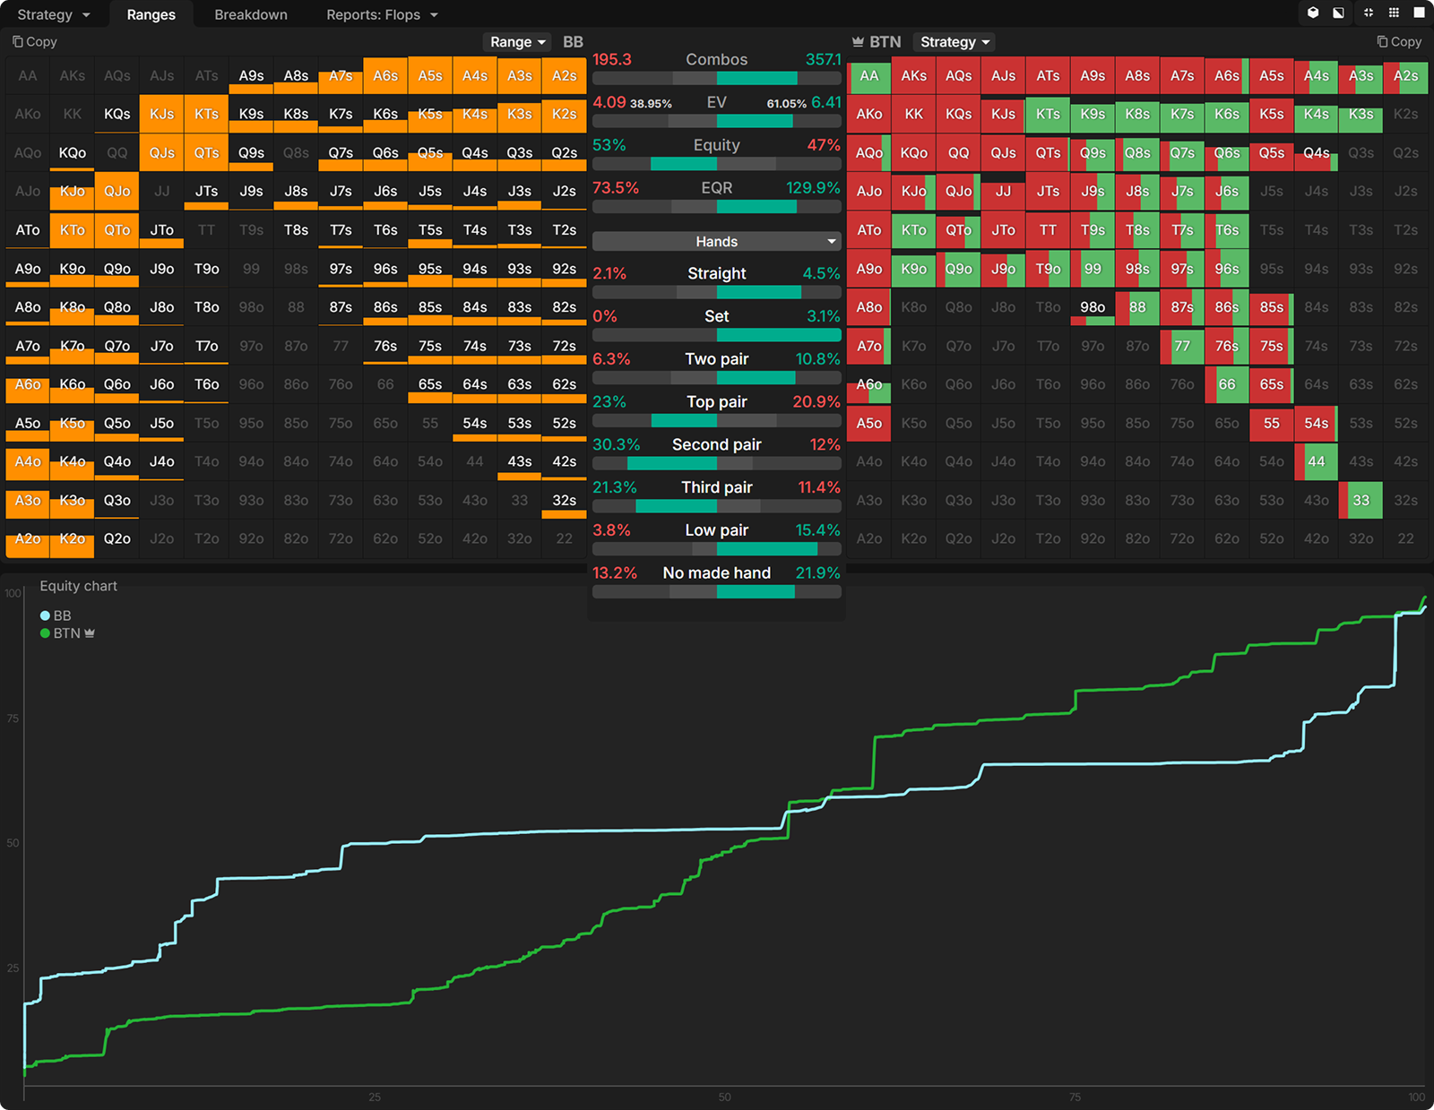Click the Equity comparison bar

tap(716, 164)
